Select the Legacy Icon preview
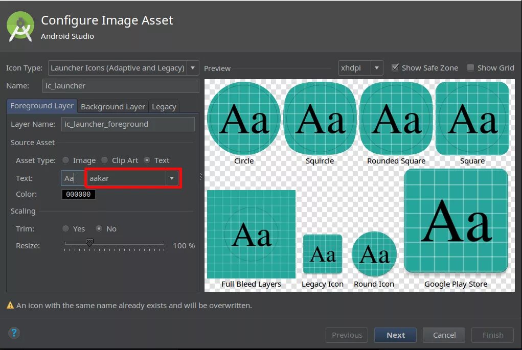522x350 pixels. [323, 254]
